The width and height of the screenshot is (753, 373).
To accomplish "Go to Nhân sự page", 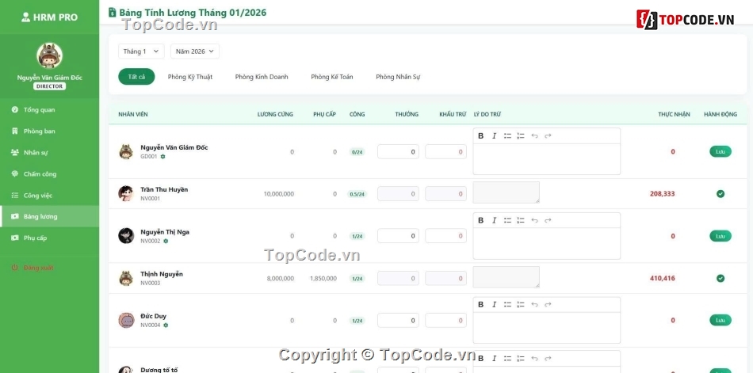I will (49, 153).
